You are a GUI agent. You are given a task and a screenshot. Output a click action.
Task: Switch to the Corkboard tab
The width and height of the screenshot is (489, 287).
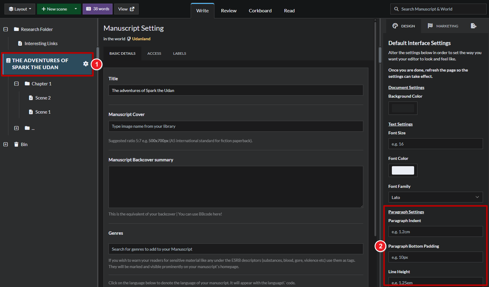(x=260, y=11)
